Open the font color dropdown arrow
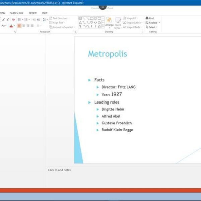The width and height of the screenshot is (201, 201). click(14, 26)
